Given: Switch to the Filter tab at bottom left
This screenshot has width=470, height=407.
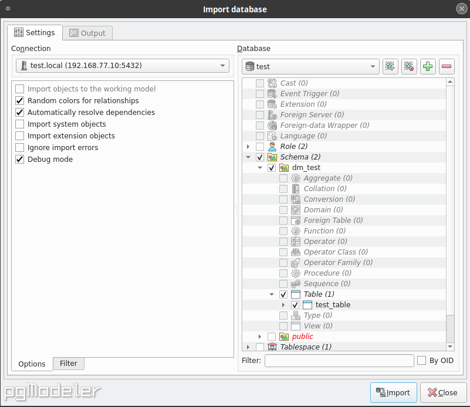Looking at the screenshot, I should click(68, 364).
